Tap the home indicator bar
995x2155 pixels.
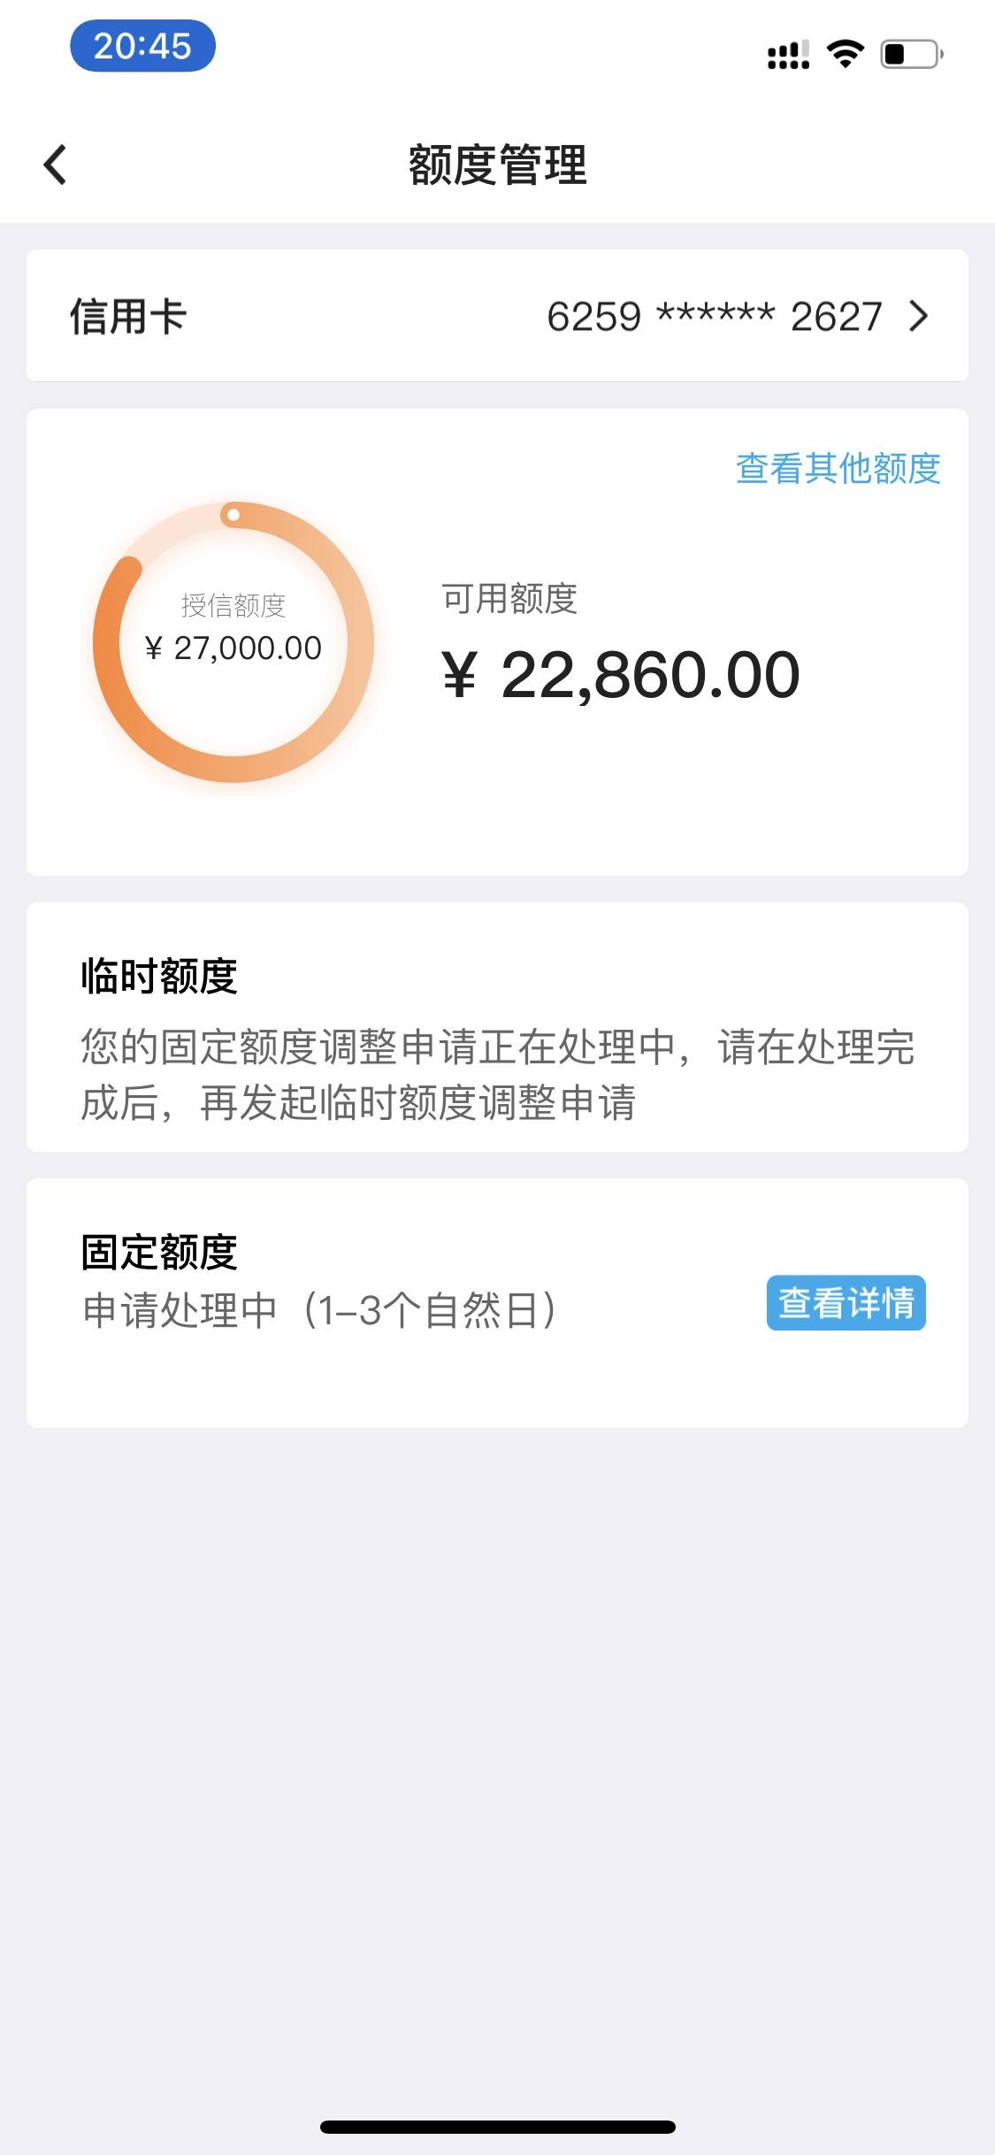(x=498, y=2127)
